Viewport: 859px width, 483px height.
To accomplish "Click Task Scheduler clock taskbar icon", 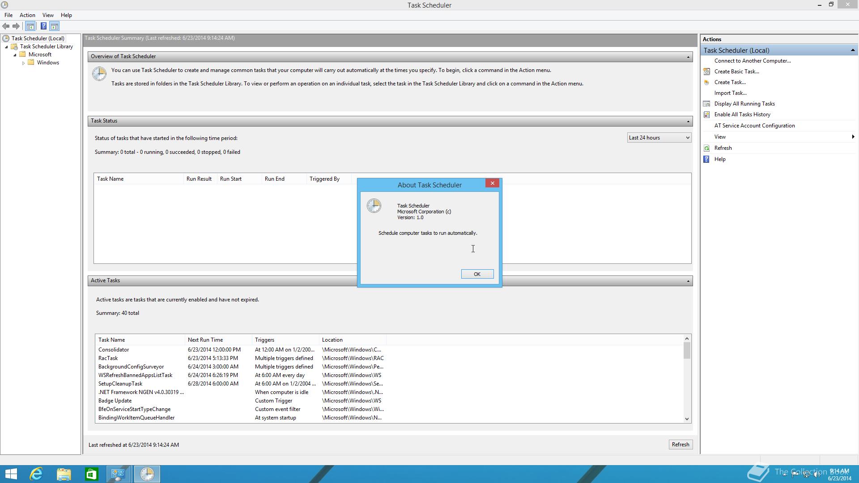I will tap(147, 474).
